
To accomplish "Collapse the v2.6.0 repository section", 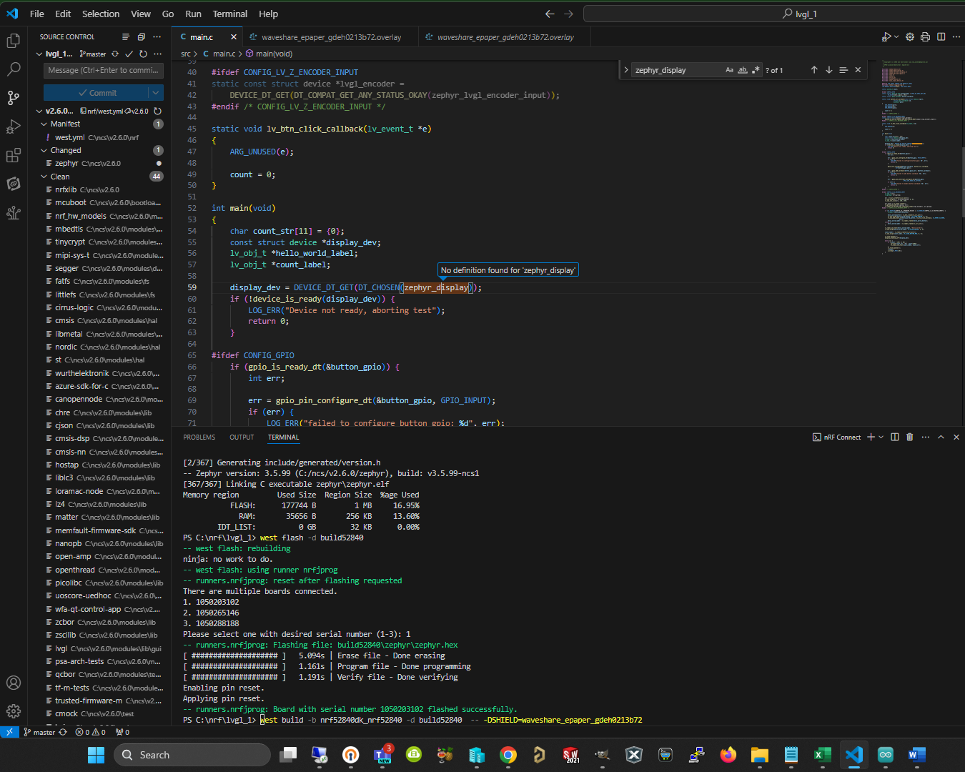I will tap(39, 111).
